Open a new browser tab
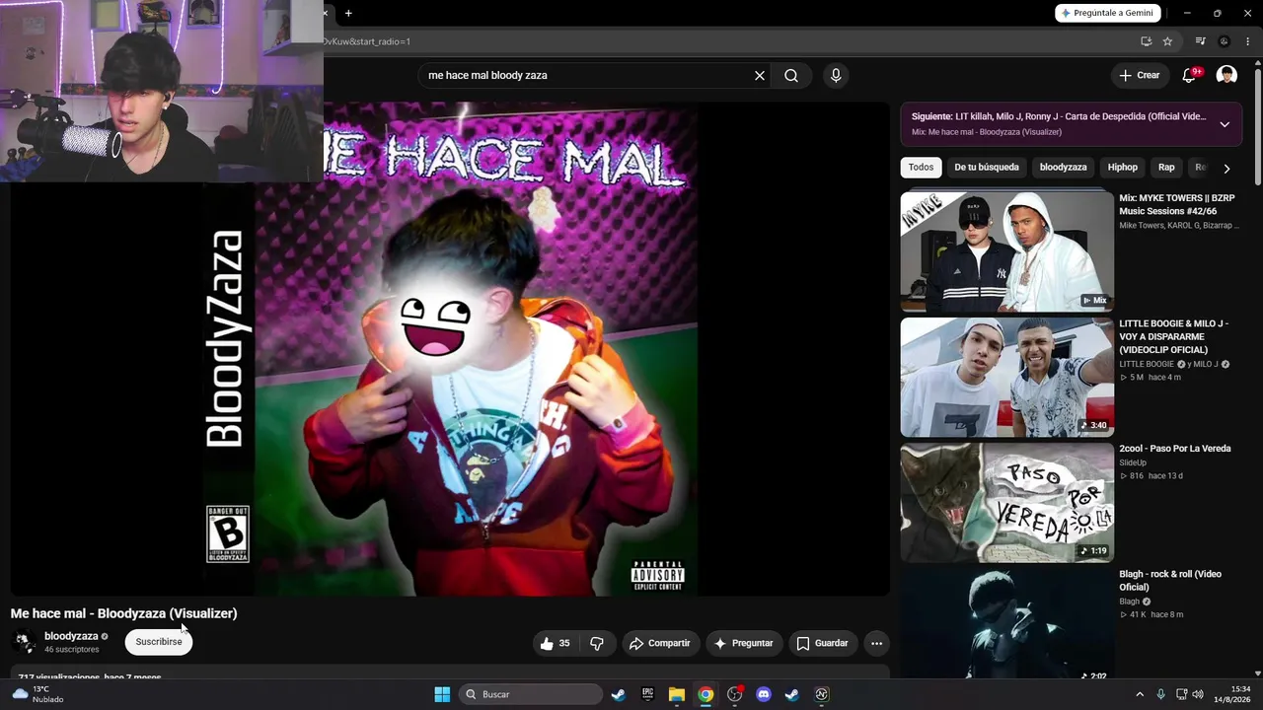The height and width of the screenshot is (710, 1263). click(348, 13)
